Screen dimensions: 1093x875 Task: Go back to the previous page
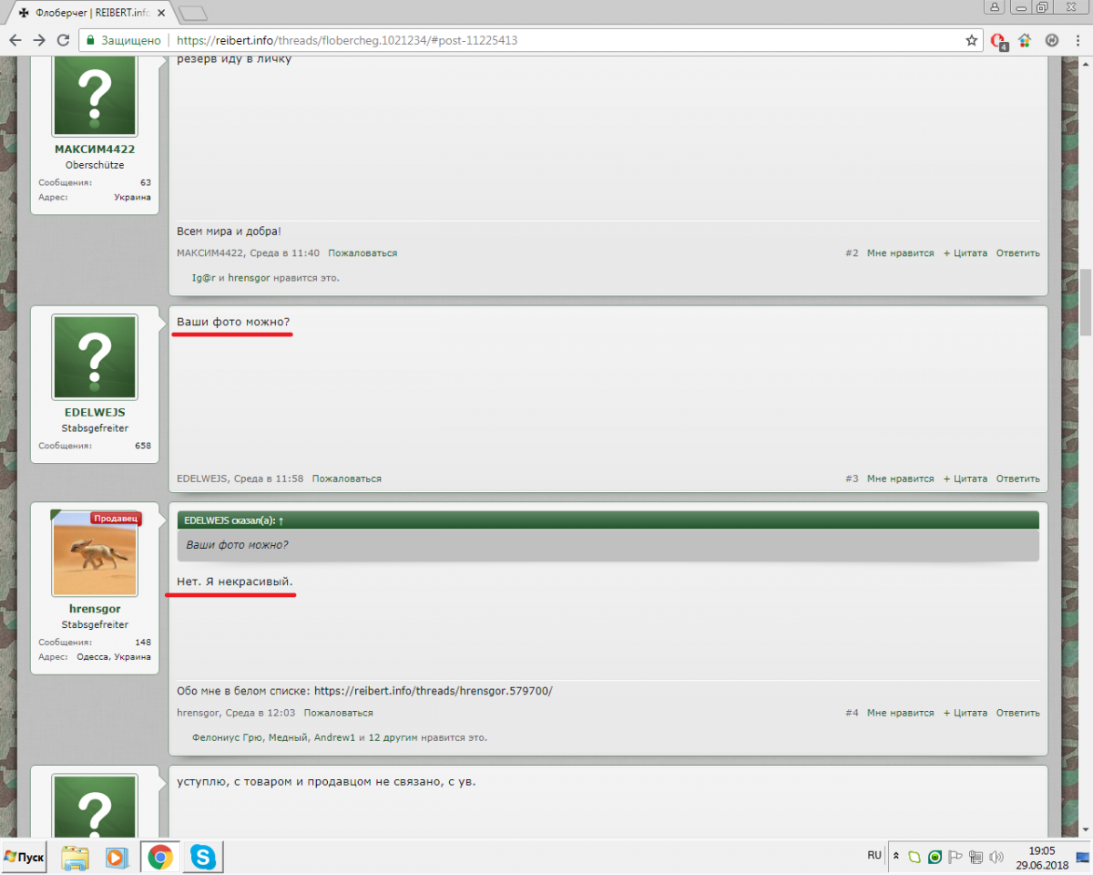pos(15,40)
